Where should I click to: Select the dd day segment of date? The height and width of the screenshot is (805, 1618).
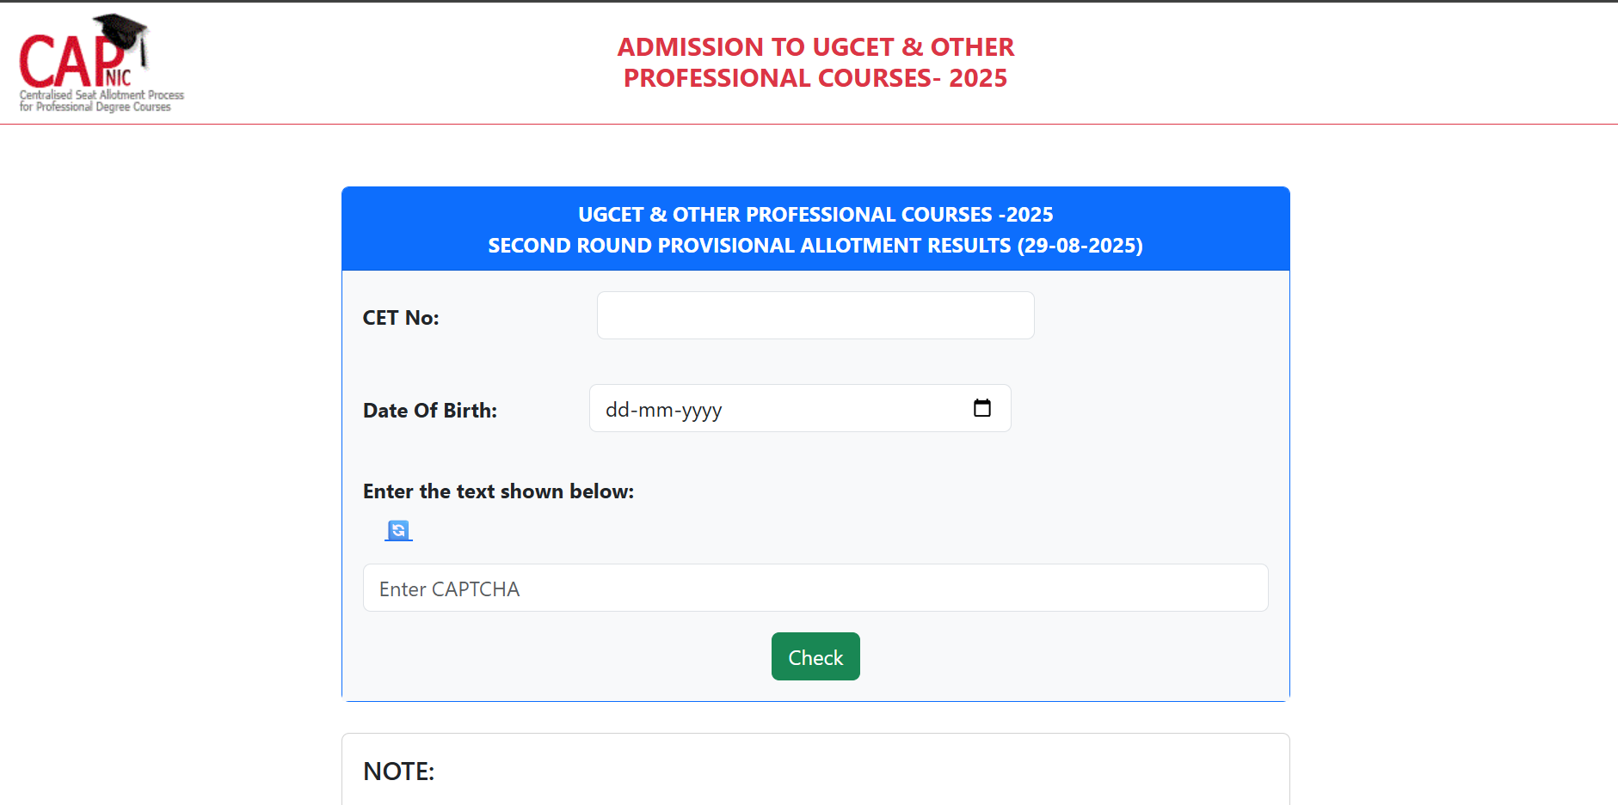point(618,410)
